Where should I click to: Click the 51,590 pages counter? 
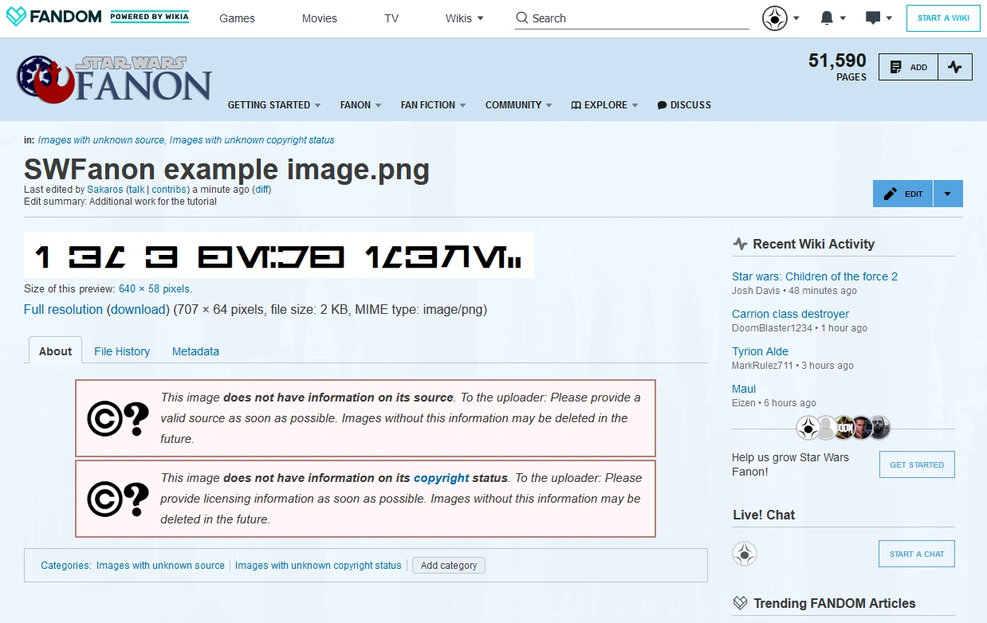(837, 67)
